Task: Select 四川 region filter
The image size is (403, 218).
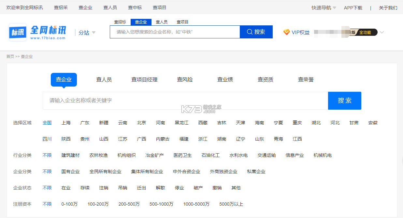Action: tap(47, 139)
